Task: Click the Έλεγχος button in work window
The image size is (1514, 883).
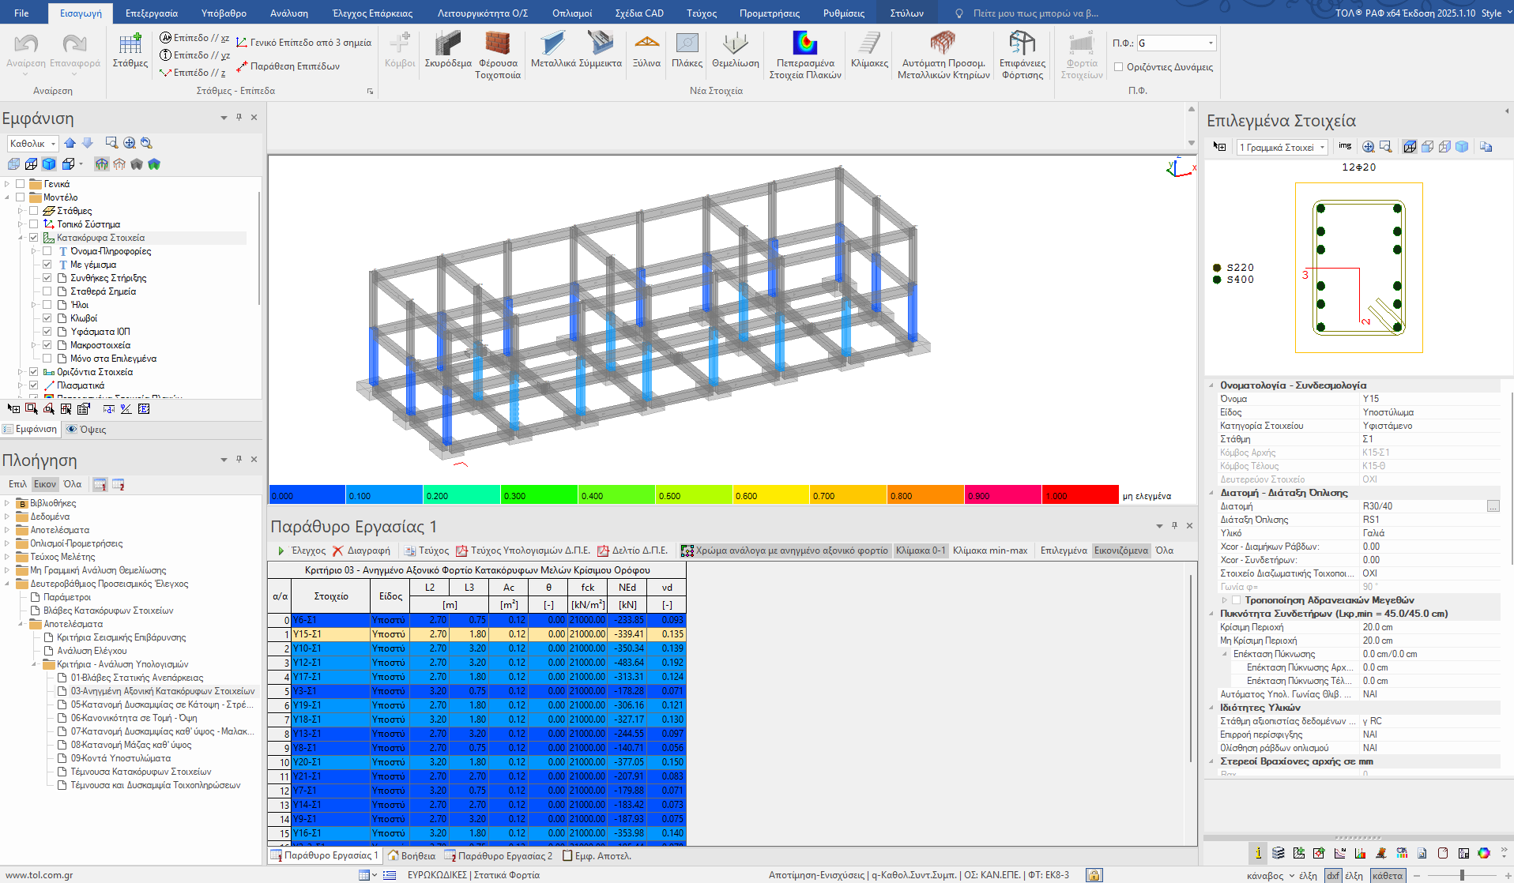Action: point(301,550)
